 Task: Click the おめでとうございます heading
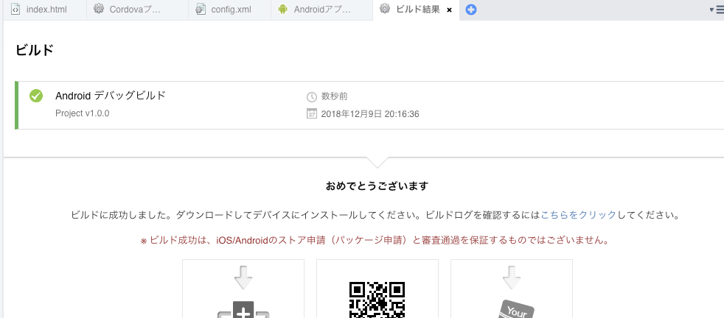tap(377, 186)
